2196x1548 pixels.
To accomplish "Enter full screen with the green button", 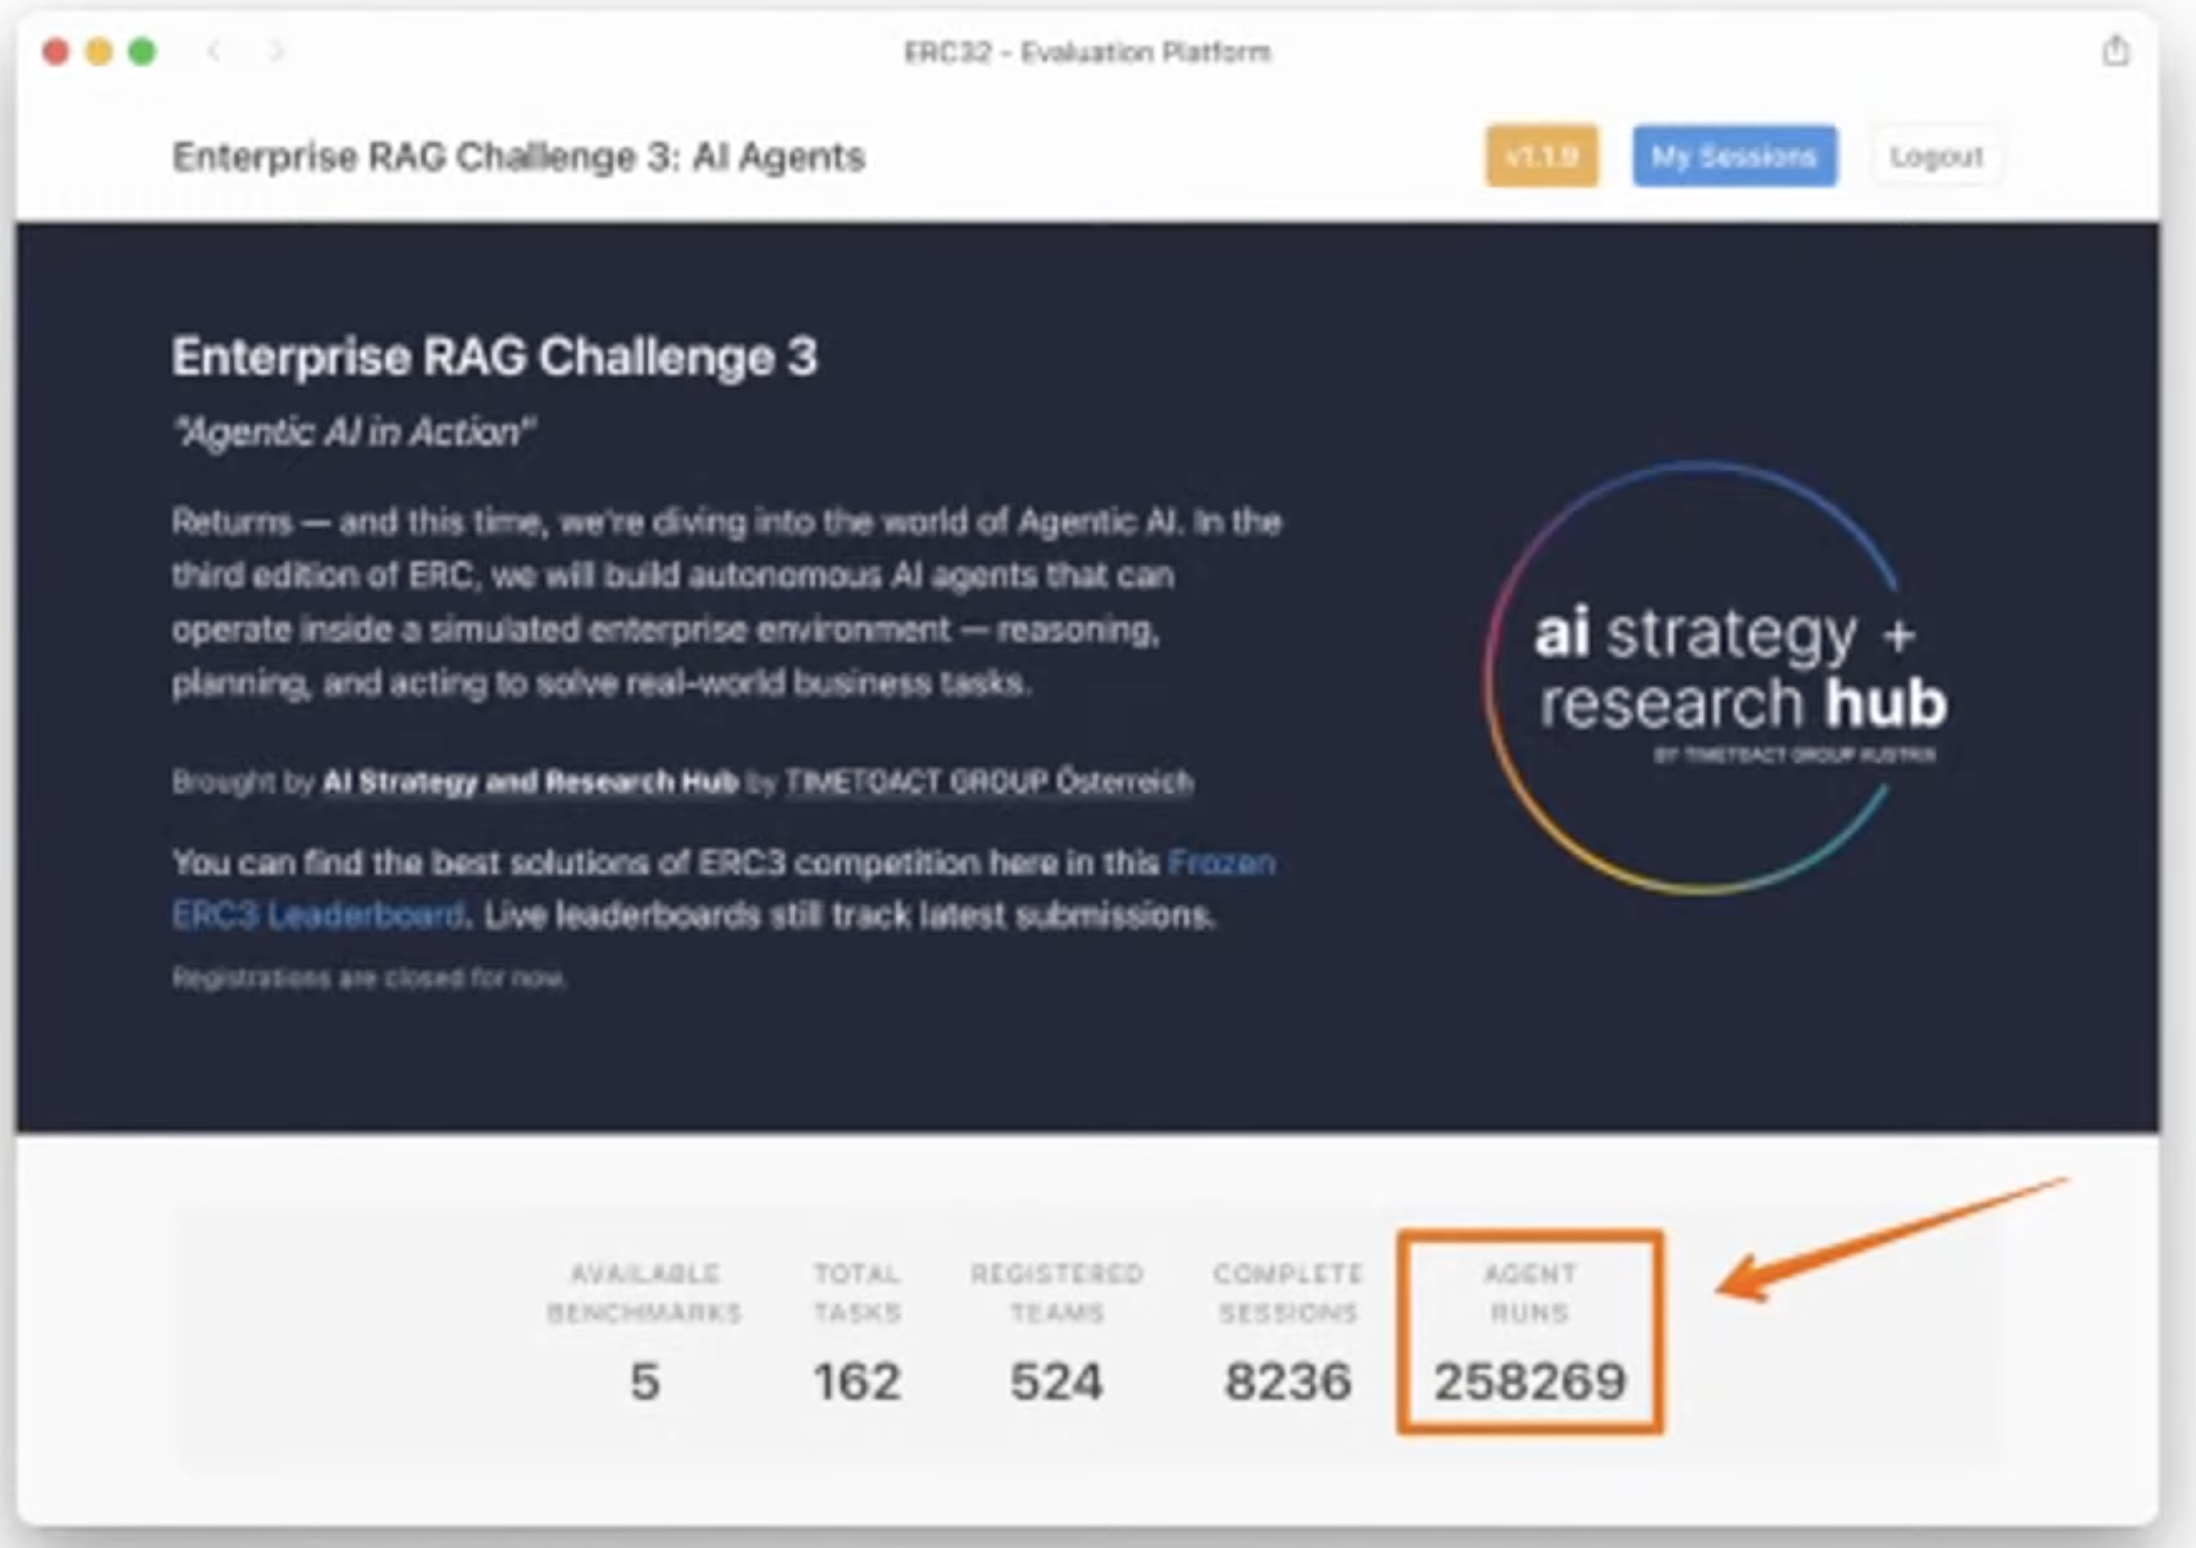I will (142, 51).
